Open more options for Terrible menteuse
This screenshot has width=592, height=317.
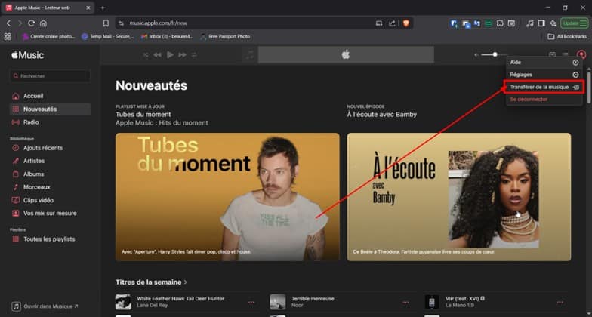pos(405,302)
